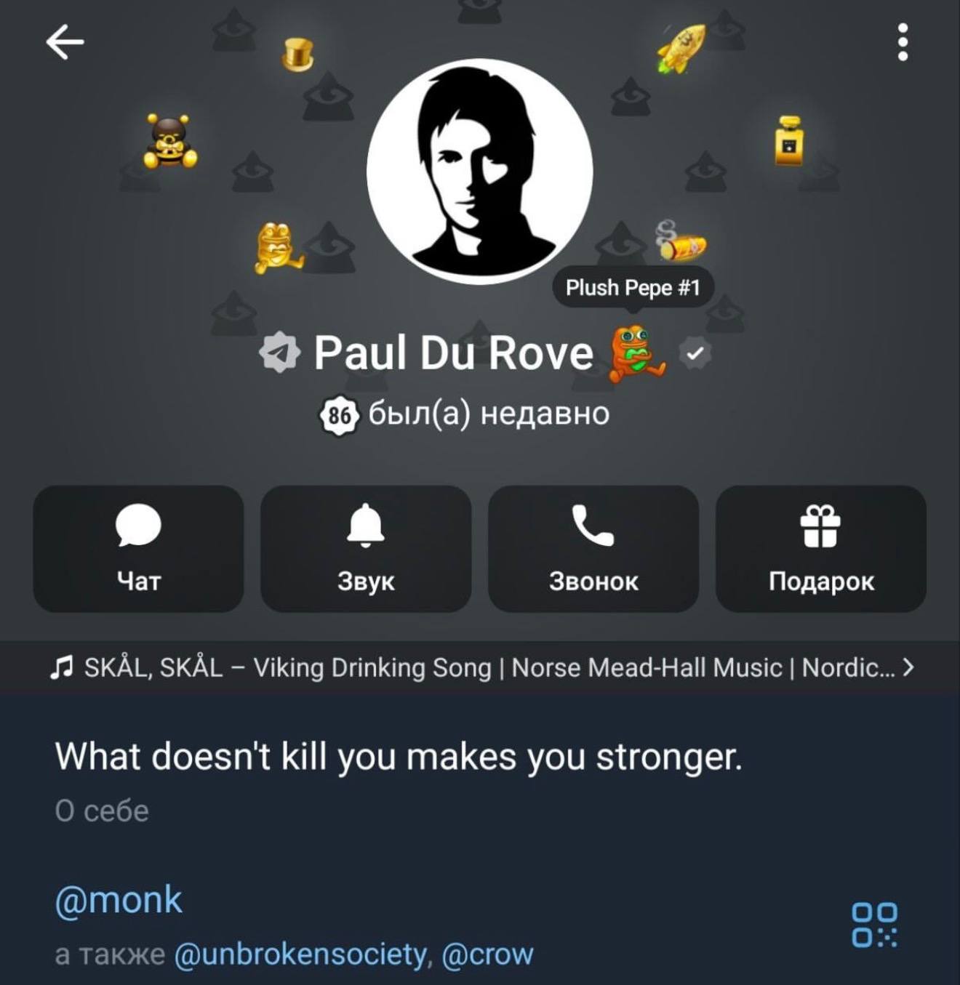Toggle notifications with Звук button
Image resolution: width=960 pixels, height=985 pixels.
click(x=366, y=549)
